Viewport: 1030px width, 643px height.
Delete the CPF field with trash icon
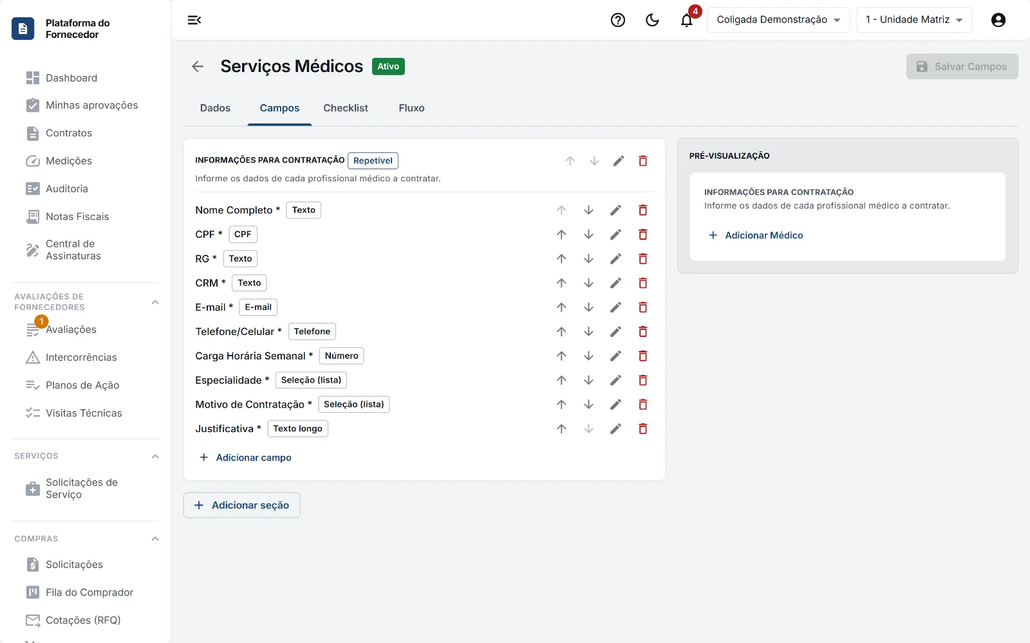(x=642, y=235)
